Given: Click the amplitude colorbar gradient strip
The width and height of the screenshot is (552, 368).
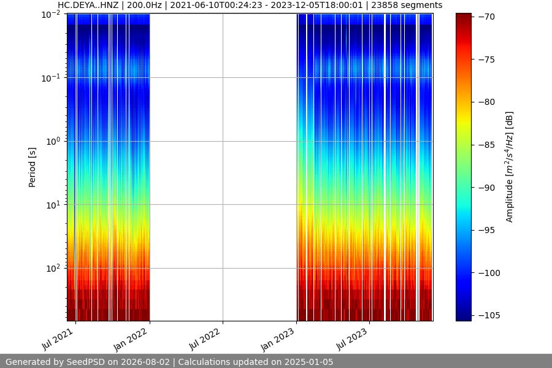Looking at the screenshot, I should (x=463, y=167).
